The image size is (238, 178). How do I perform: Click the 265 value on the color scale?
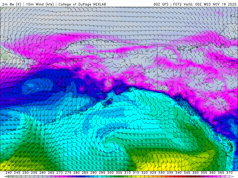pyautogui.click(x=51, y=173)
